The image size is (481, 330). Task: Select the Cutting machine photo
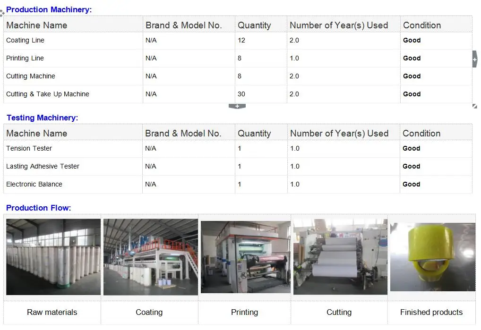click(x=340, y=257)
